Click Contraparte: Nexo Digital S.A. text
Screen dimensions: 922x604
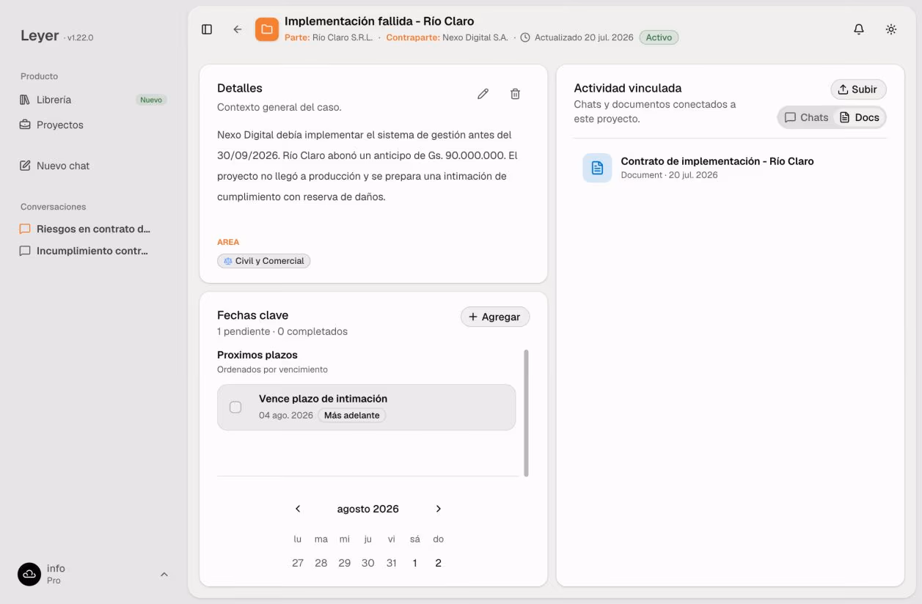click(447, 37)
